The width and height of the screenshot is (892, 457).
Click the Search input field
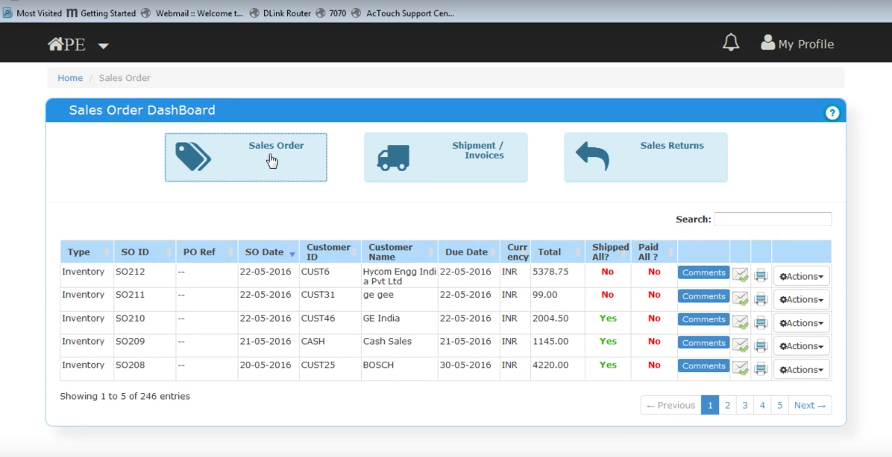pyautogui.click(x=773, y=219)
